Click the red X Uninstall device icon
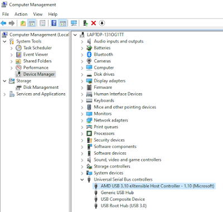This screenshot has height=212, width=223. point(94,23)
